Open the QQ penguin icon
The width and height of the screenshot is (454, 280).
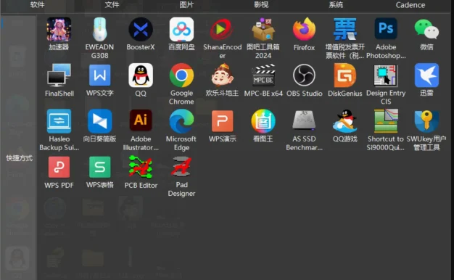141,75
